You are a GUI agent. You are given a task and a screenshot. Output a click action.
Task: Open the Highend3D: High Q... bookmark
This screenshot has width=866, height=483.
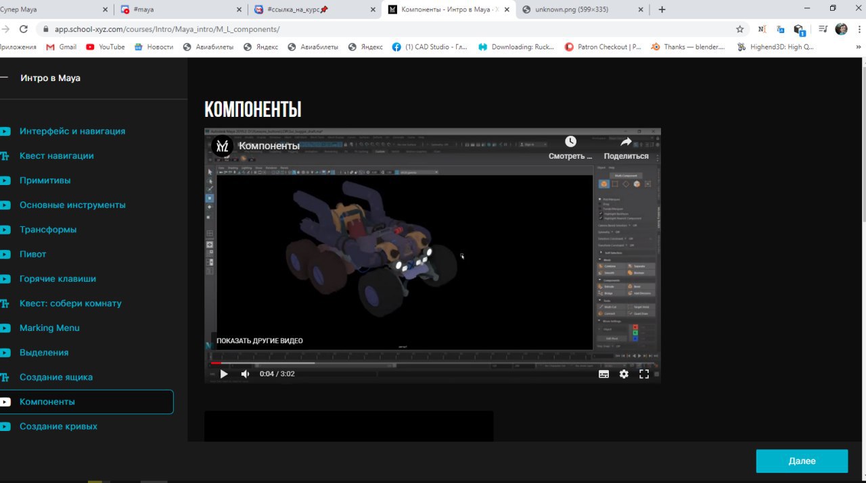pyautogui.click(x=775, y=47)
